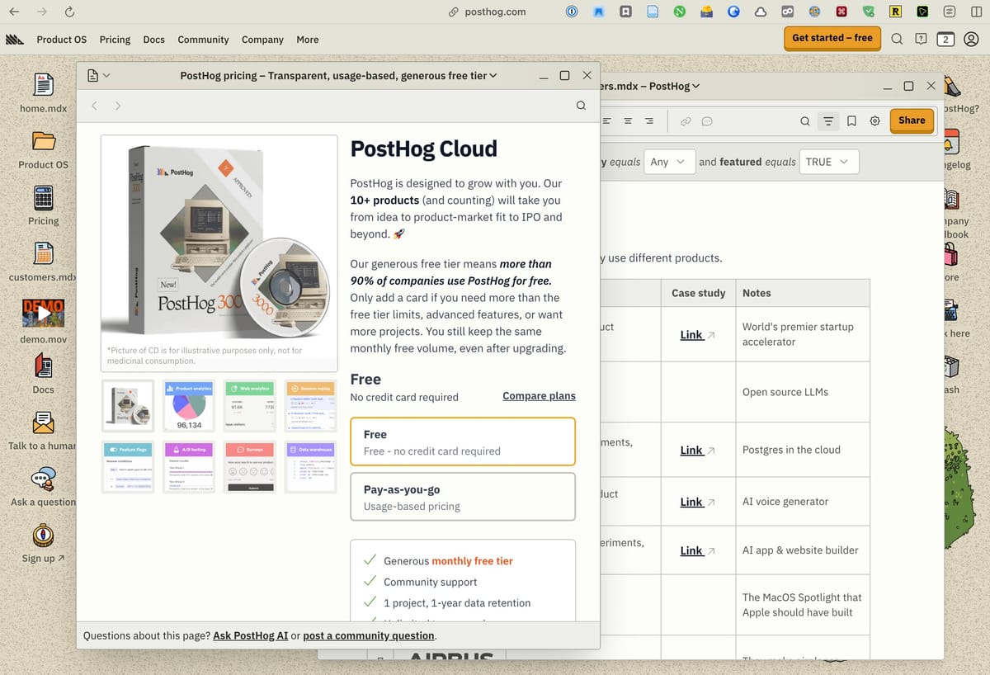This screenshot has width=990, height=675.
Task: Select the Pay-as-you-go plan option
Action: [x=462, y=497]
